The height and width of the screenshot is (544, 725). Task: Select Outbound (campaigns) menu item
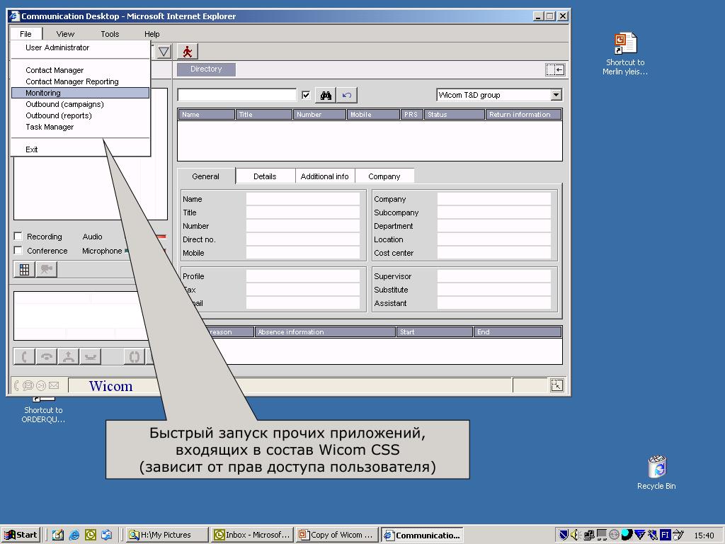tap(81, 104)
